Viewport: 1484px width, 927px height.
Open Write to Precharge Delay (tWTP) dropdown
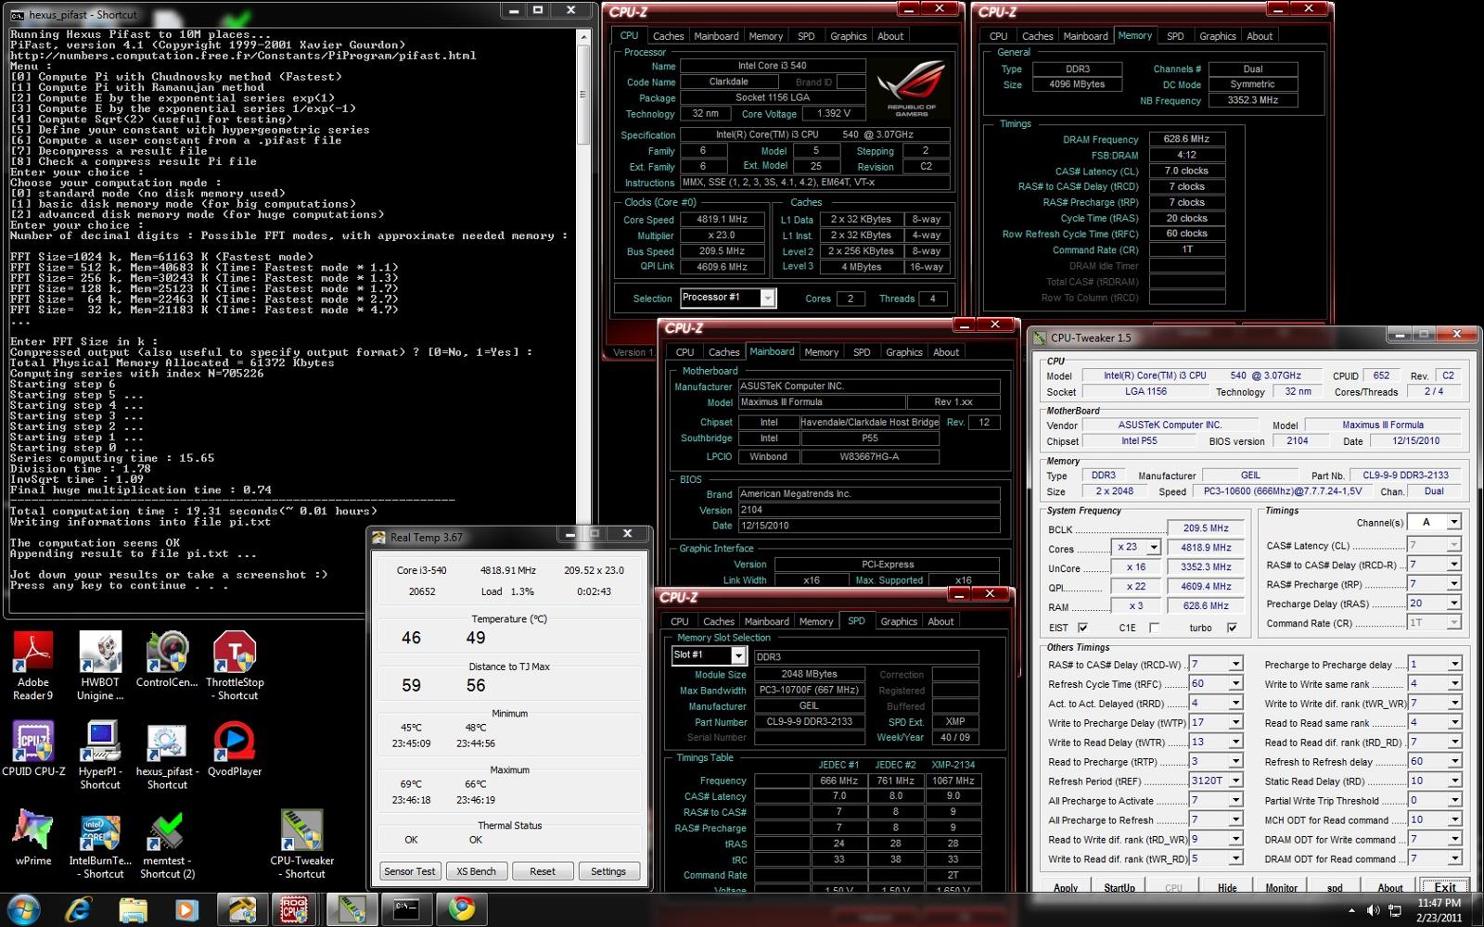point(1235,722)
